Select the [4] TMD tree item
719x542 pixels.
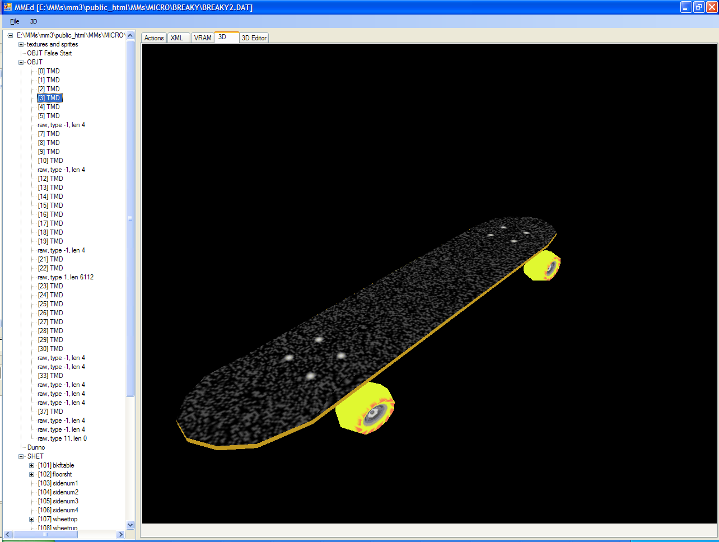(x=49, y=107)
